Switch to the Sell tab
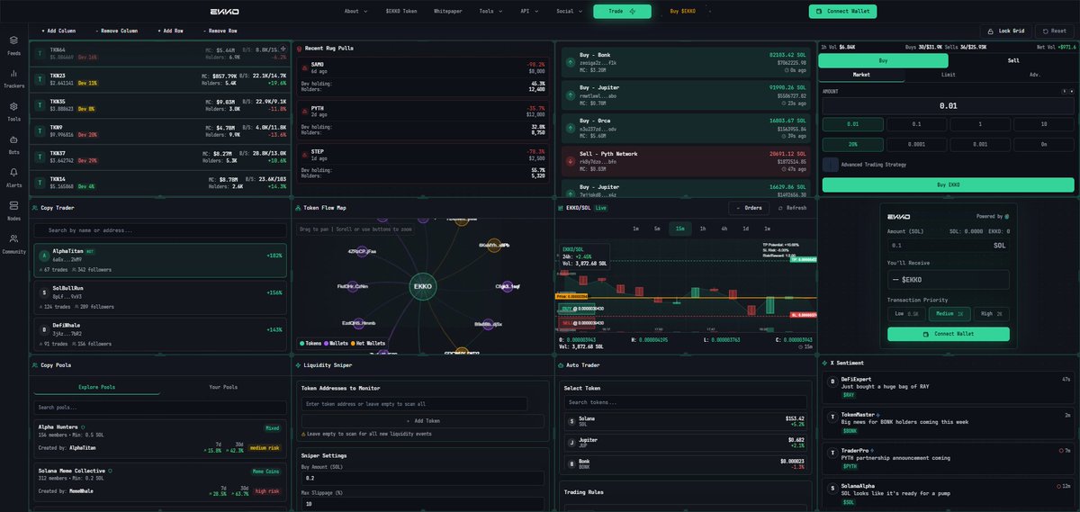 (1013, 60)
